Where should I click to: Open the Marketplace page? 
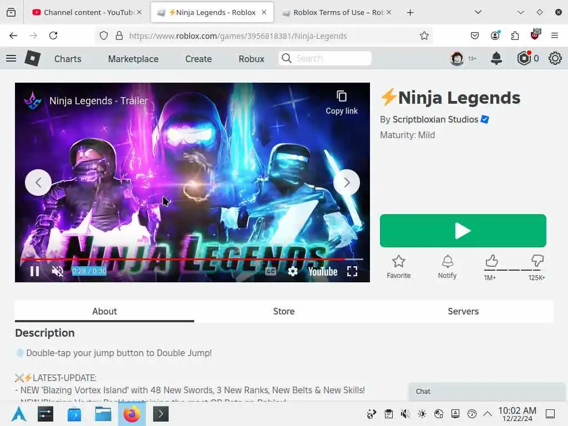[133, 59]
